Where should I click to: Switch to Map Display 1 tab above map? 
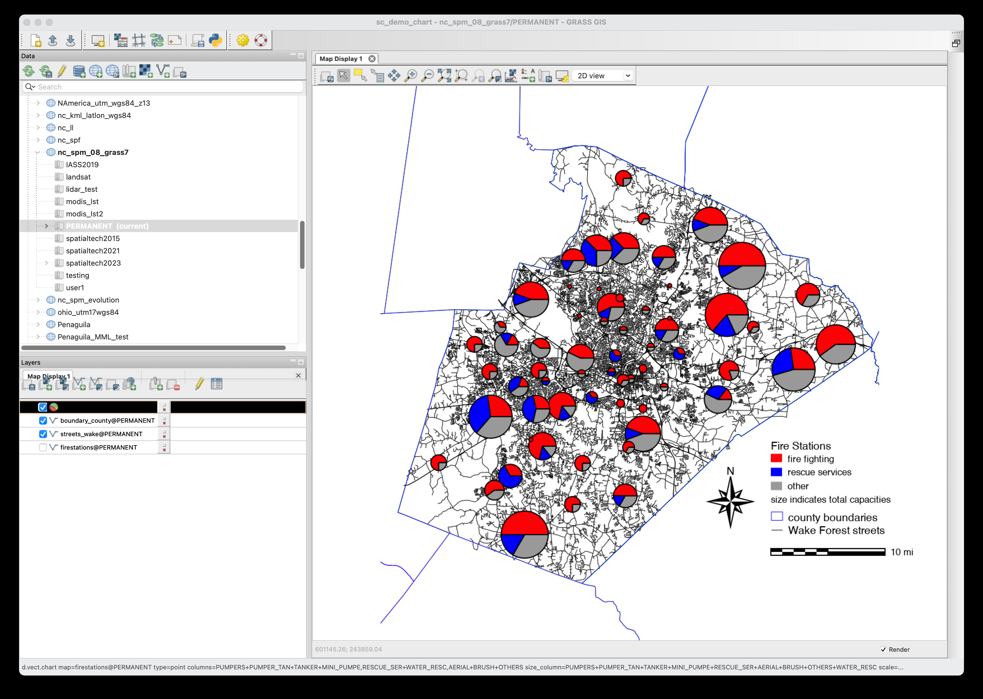(x=341, y=59)
